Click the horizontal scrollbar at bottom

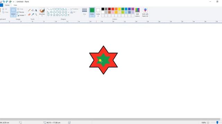pyautogui.click(x=110, y=119)
